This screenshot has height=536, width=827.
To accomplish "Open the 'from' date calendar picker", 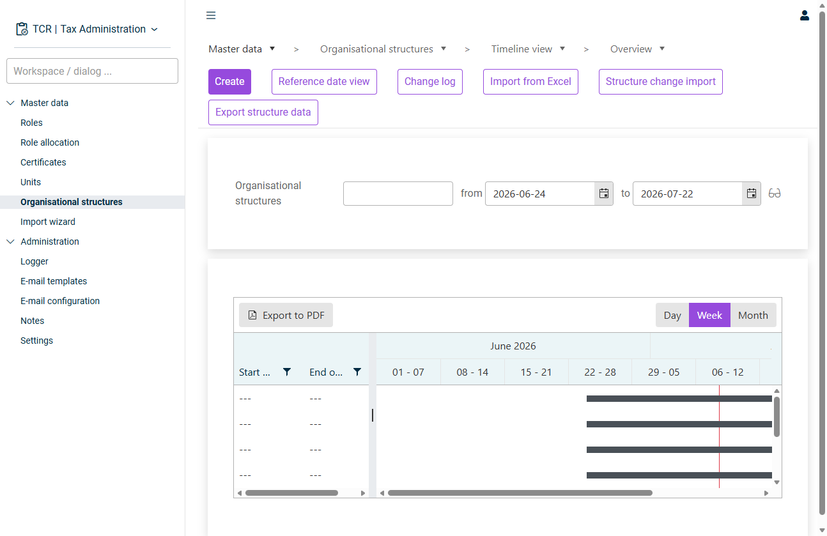I will pos(603,194).
